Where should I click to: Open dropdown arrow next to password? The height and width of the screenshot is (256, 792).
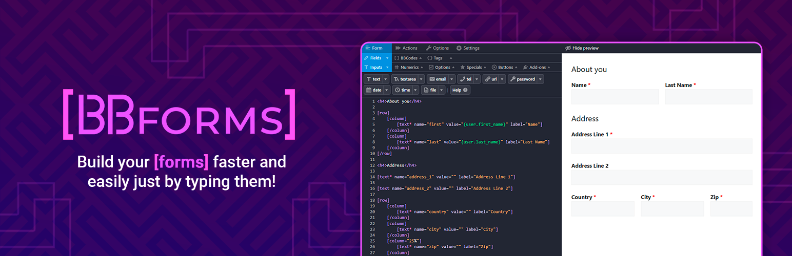point(541,79)
